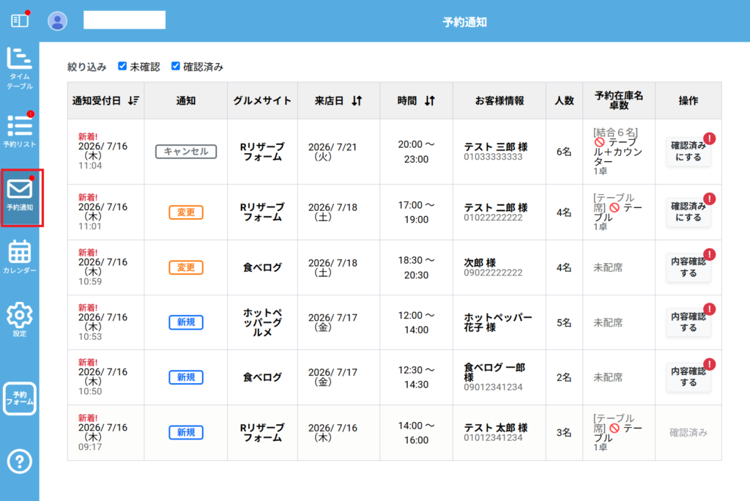750x501 pixels.
Task: Click alert badge on テスト 三郎 row
Action: pyautogui.click(x=709, y=138)
